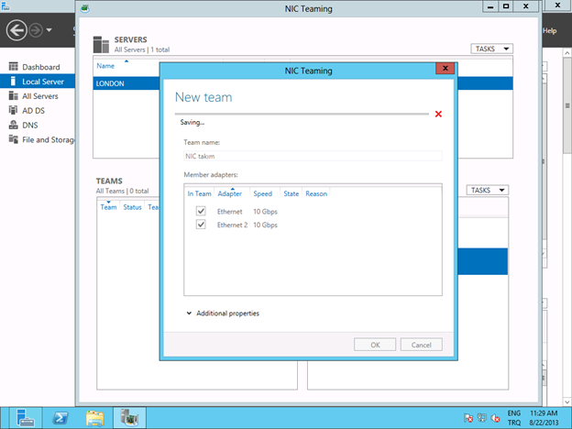Minimize the NIC Teaming main window
572x429 pixels.
pos(490,6)
